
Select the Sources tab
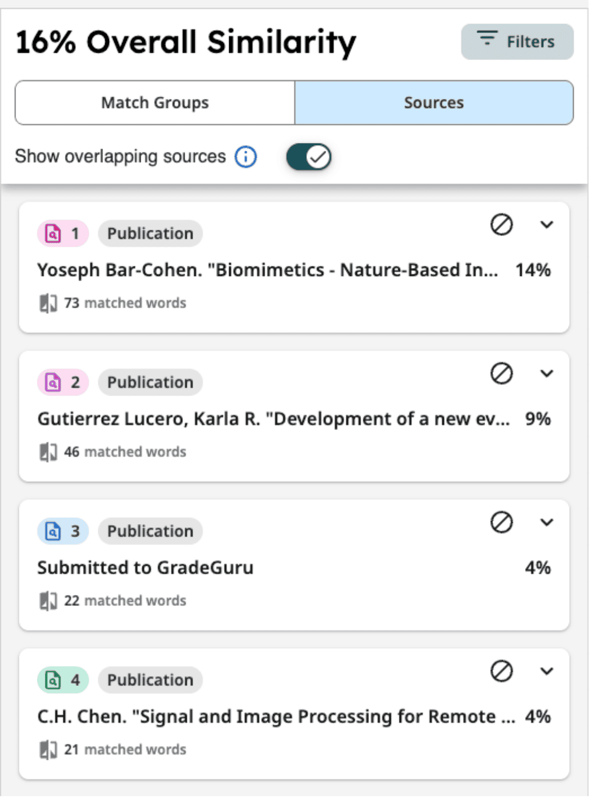(435, 103)
